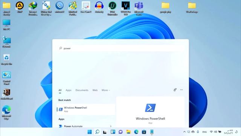Image resolution: width=241 pixels, height=136 pixels.
Task: Select the Control Panel desktop icon
Action: point(6,78)
